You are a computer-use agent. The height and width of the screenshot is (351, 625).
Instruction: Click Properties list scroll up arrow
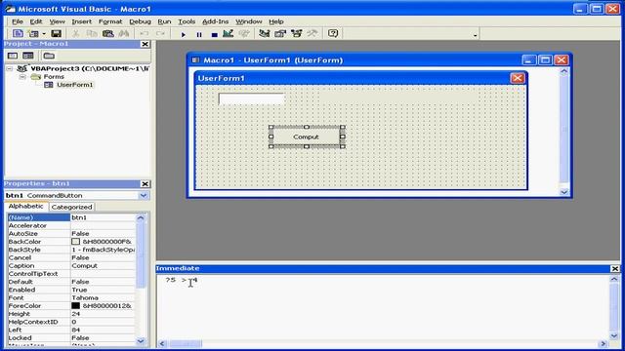pos(141,217)
